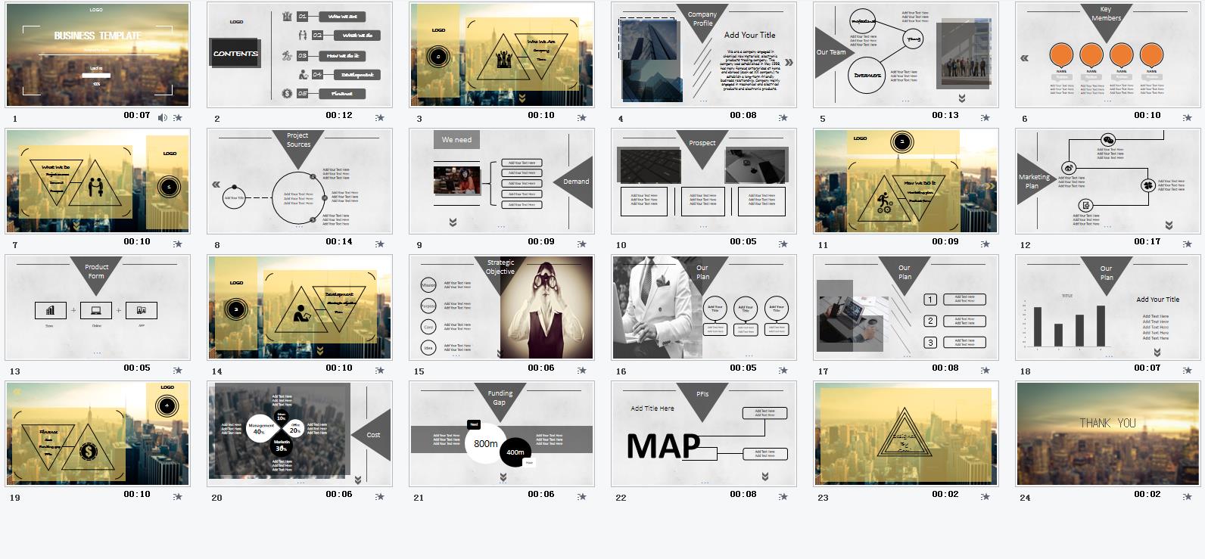This screenshot has width=1205, height=559.
Task: Click the transition star icon for slide 6
Action: coord(1188,117)
